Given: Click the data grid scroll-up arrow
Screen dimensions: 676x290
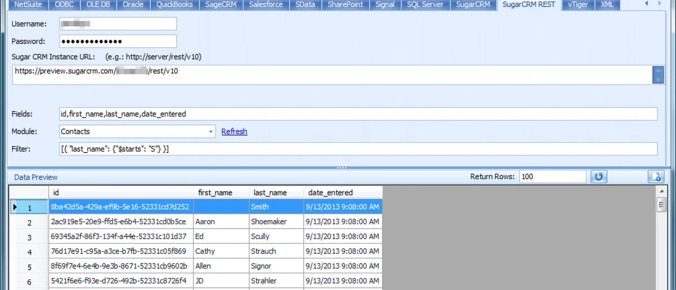Looking at the screenshot, I should click(x=661, y=191).
